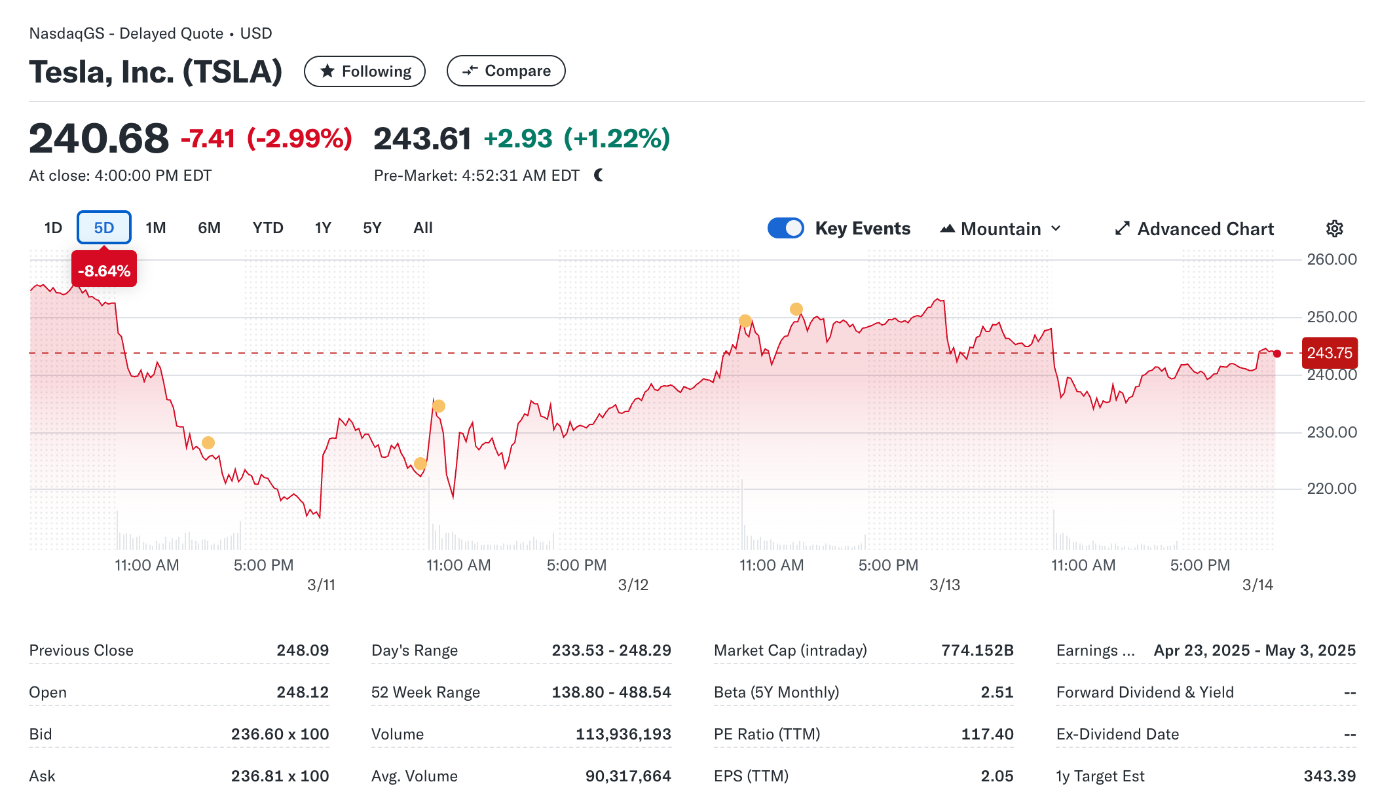This screenshot has height=803, width=1378.
Task: Select the YTD range tab
Action: click(268, 228)
